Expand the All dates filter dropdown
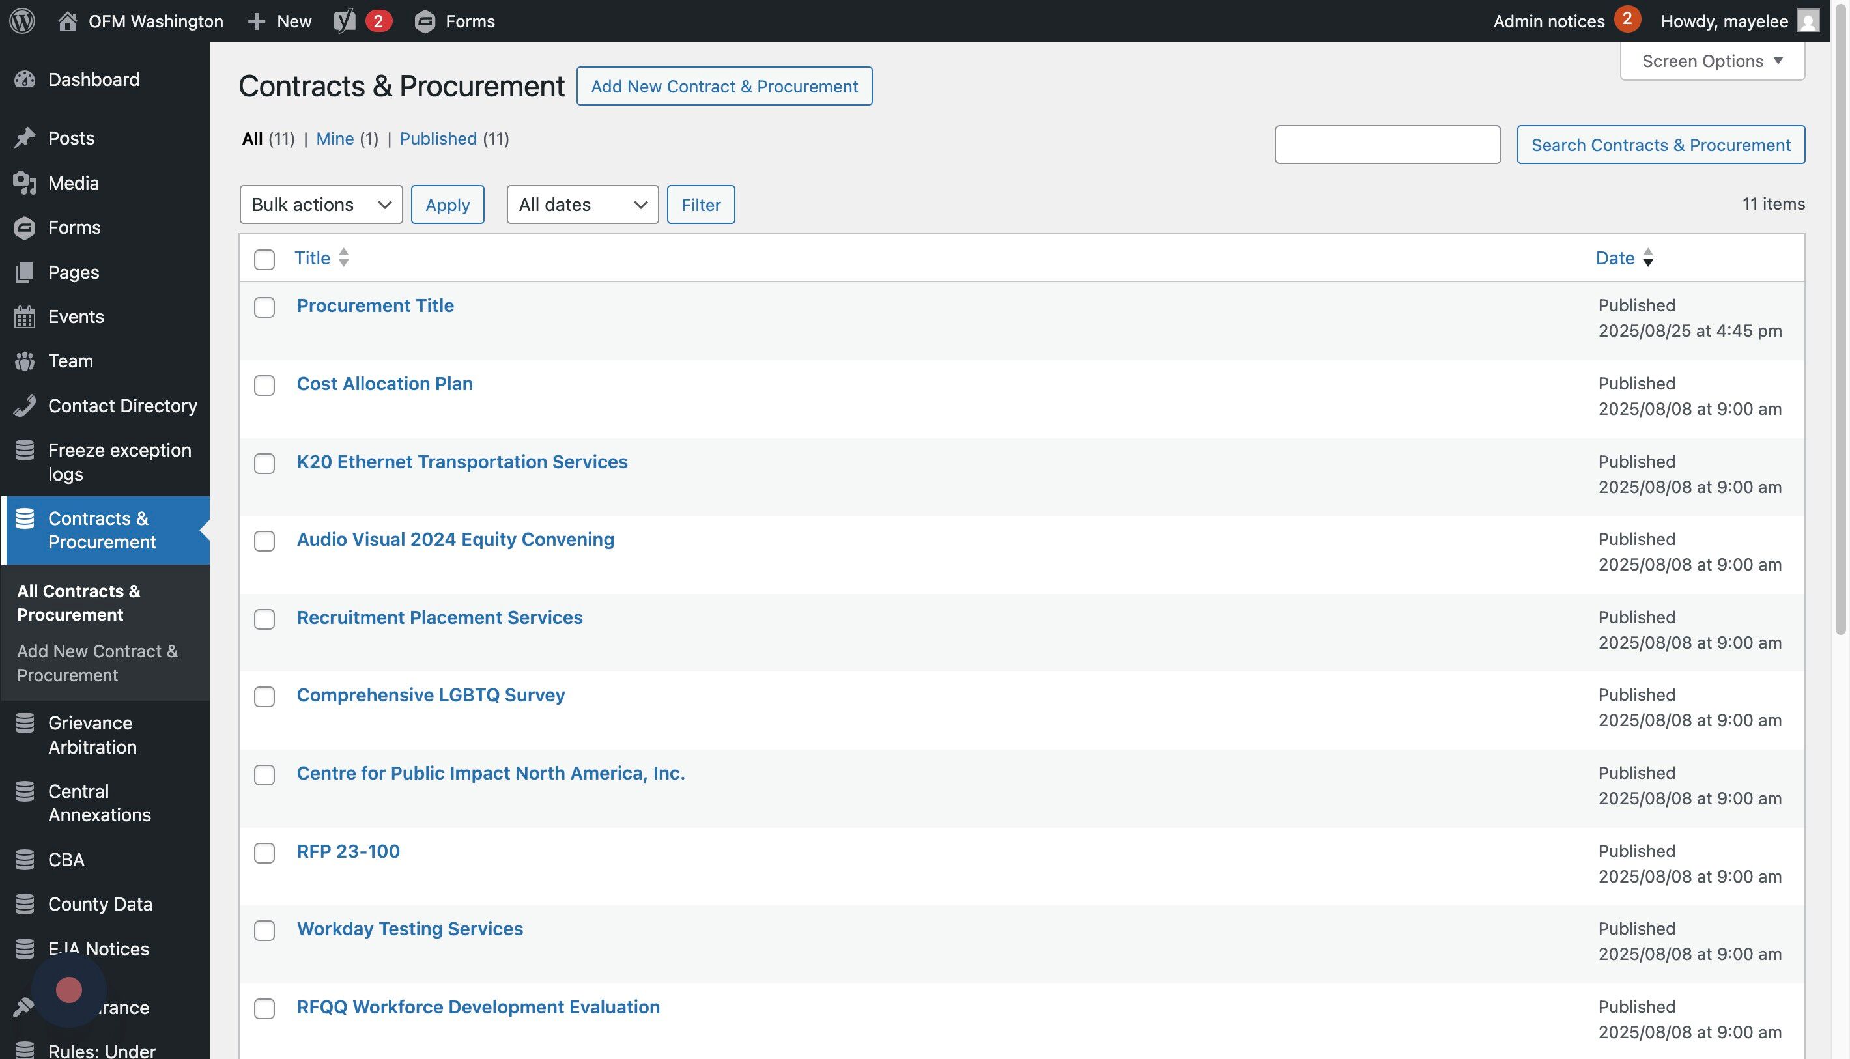1850x1059 pixels. coord(582,205)
